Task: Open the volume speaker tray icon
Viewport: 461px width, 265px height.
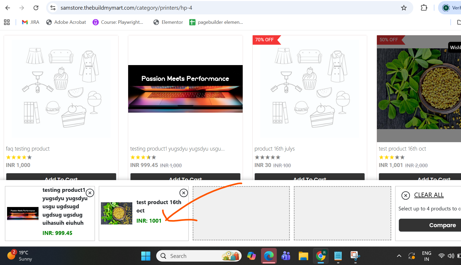Action: tap(451, 256)
